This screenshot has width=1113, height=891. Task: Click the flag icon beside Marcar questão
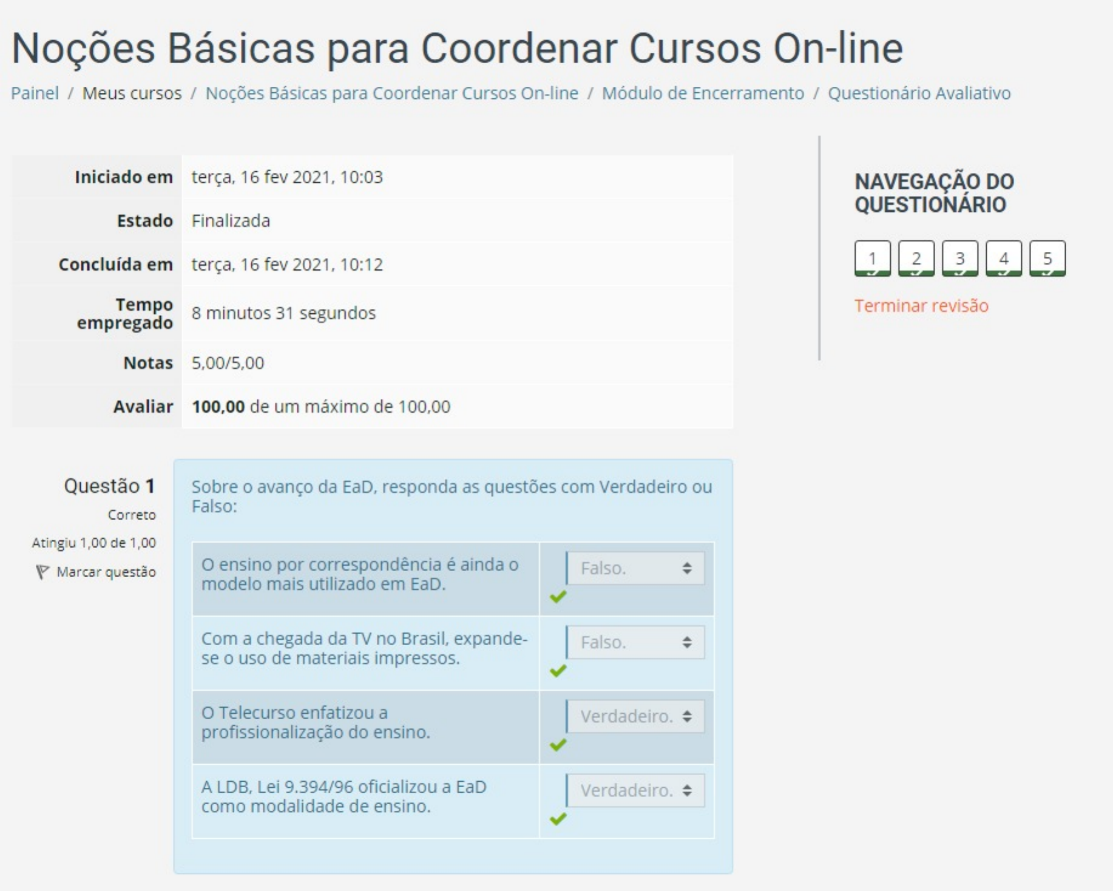click(41, 572)
